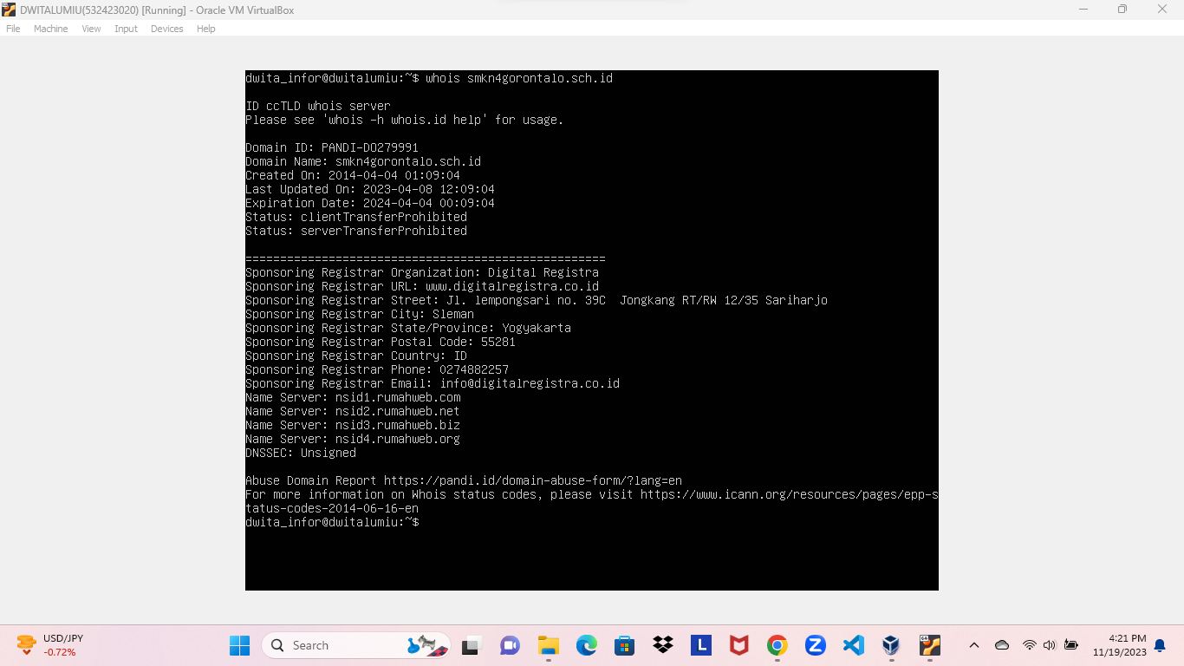Image resolution: width=1184 pixels, height=666 pixels.
Task: Restore down the VirtualBox window
Action: tap(1122, 10)
